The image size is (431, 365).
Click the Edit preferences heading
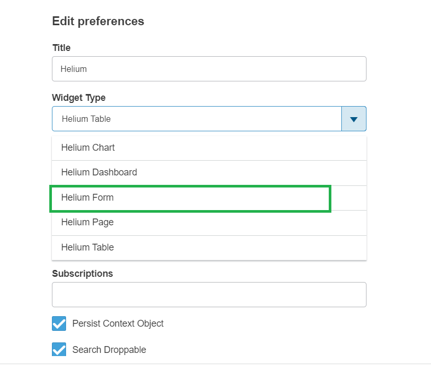point(98,22)
